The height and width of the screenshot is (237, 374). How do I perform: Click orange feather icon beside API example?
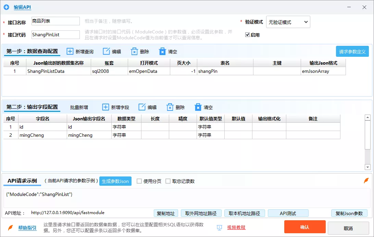[x=366, y=181]
